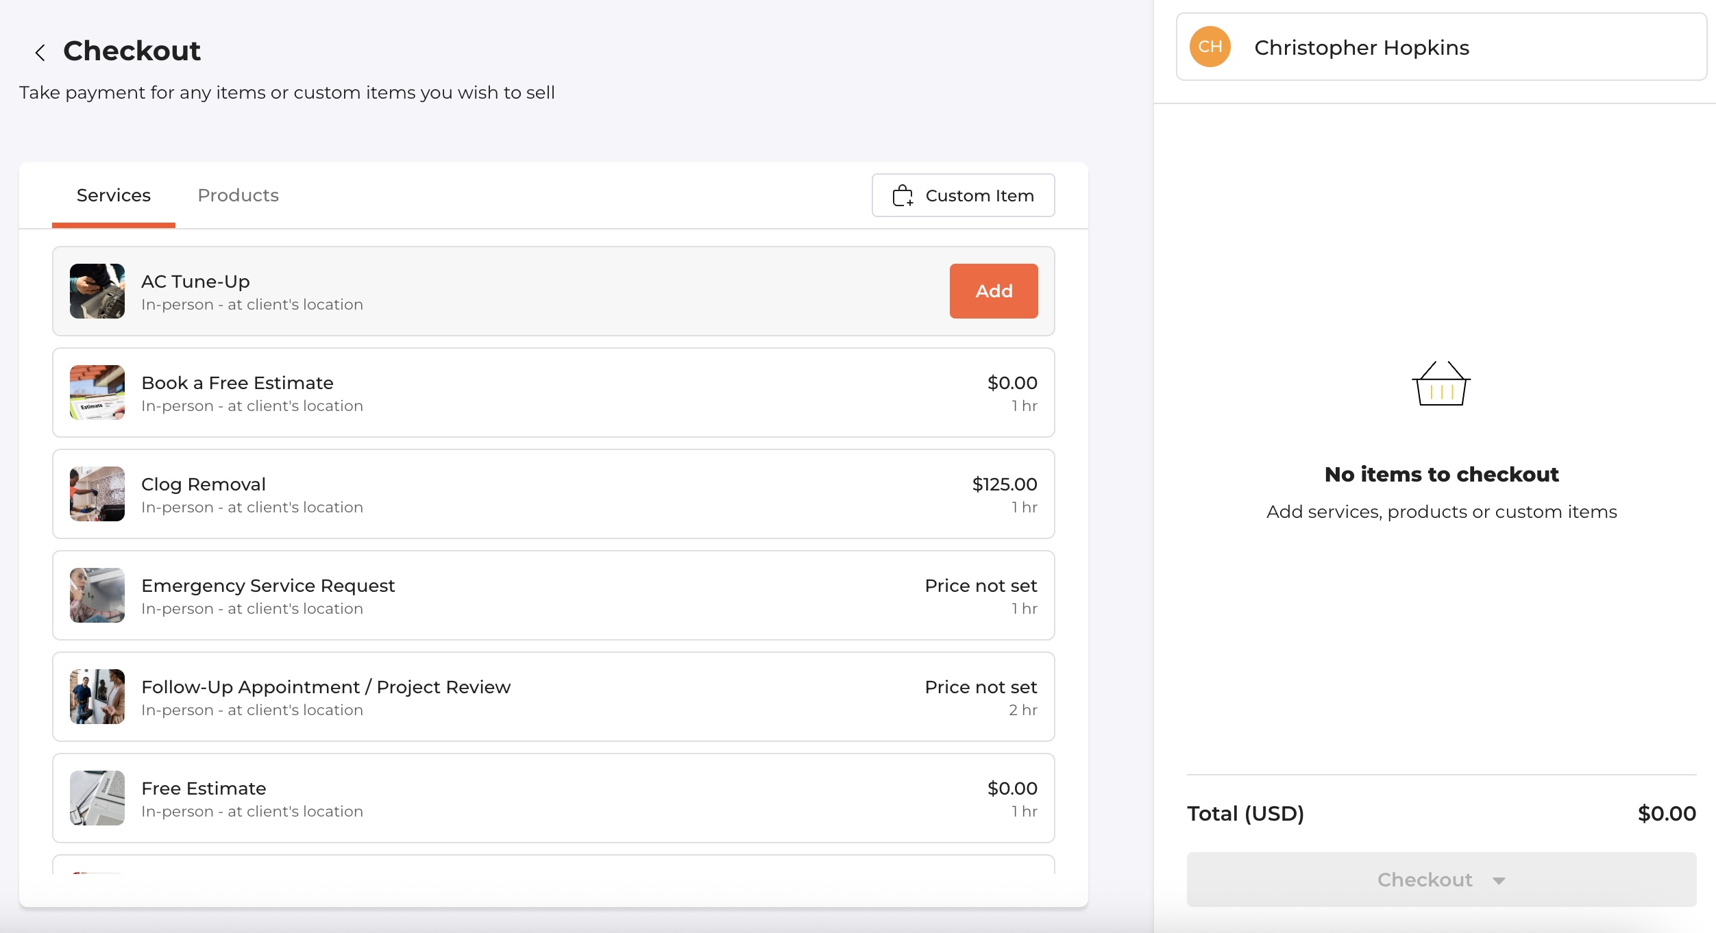1716x933 pixels.
Task: Select the Clog Removal service row
Action: tap(553, 494)
